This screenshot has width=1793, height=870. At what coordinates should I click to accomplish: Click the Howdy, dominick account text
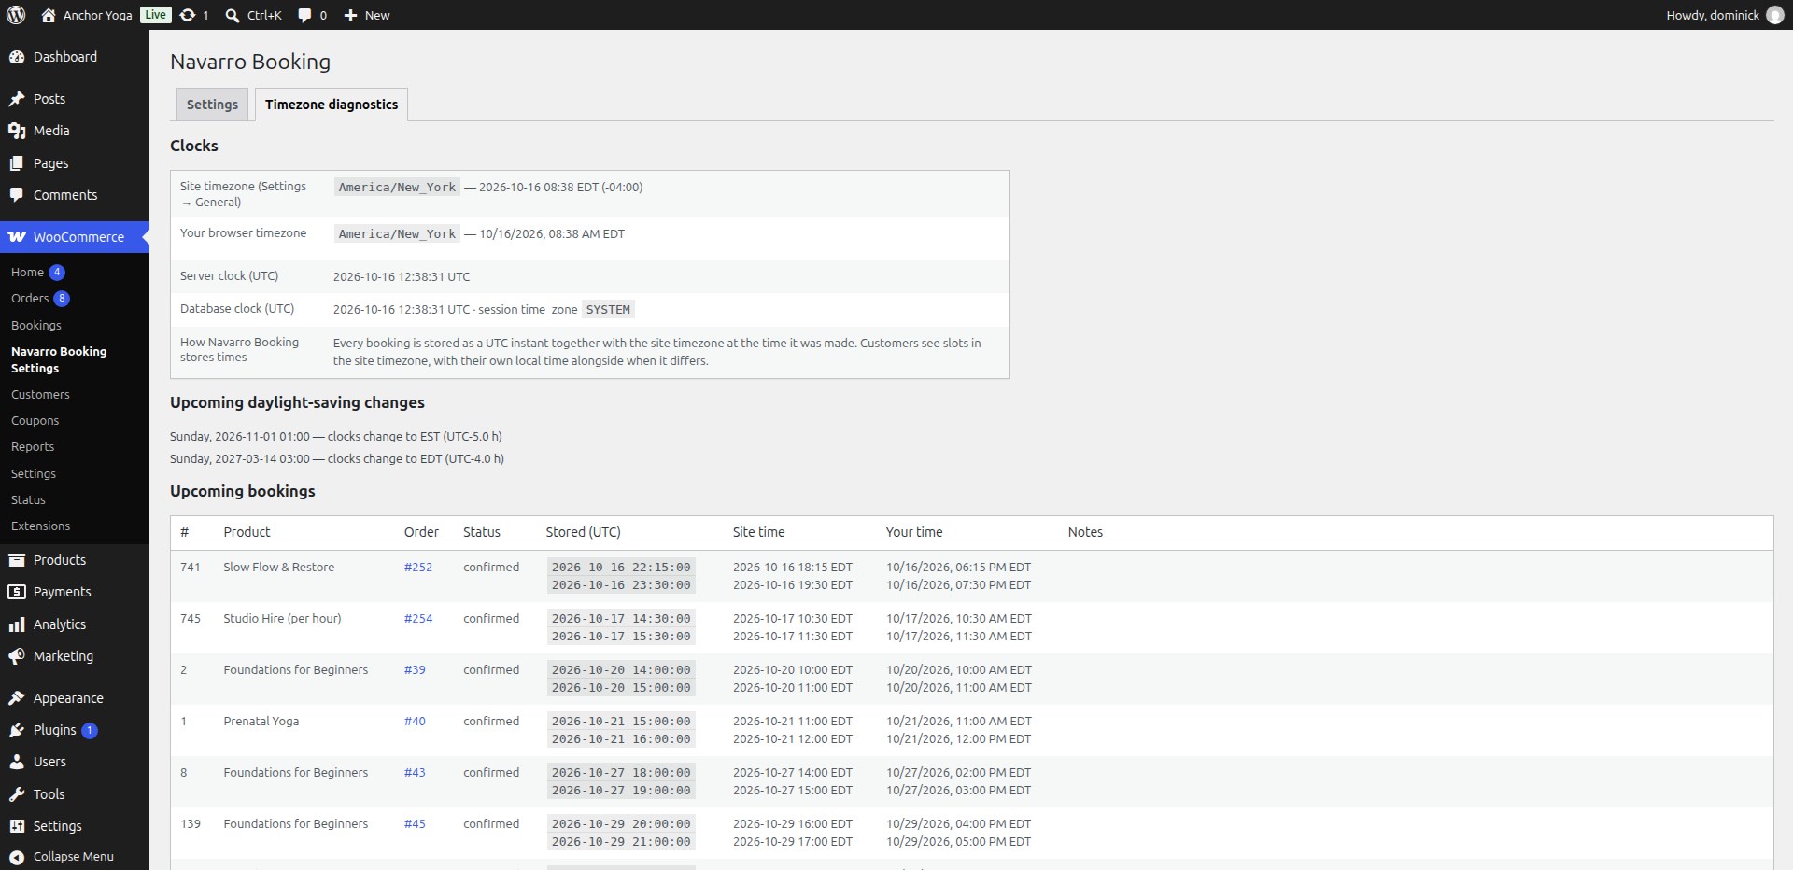1713,15
